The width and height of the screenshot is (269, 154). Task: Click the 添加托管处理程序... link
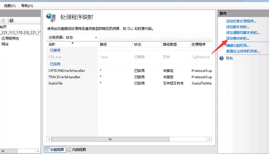point(241,21)
